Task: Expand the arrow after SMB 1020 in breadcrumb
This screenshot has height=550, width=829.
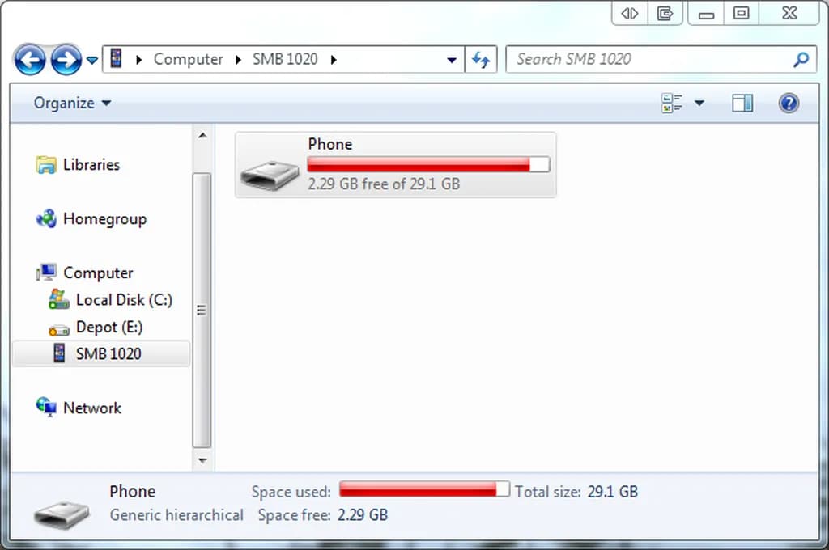Action: coord(334,60)
